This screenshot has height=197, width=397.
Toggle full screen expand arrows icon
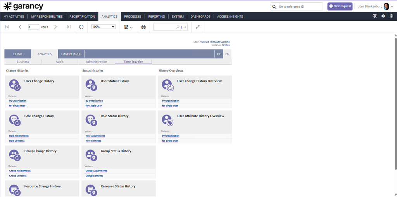198,27
